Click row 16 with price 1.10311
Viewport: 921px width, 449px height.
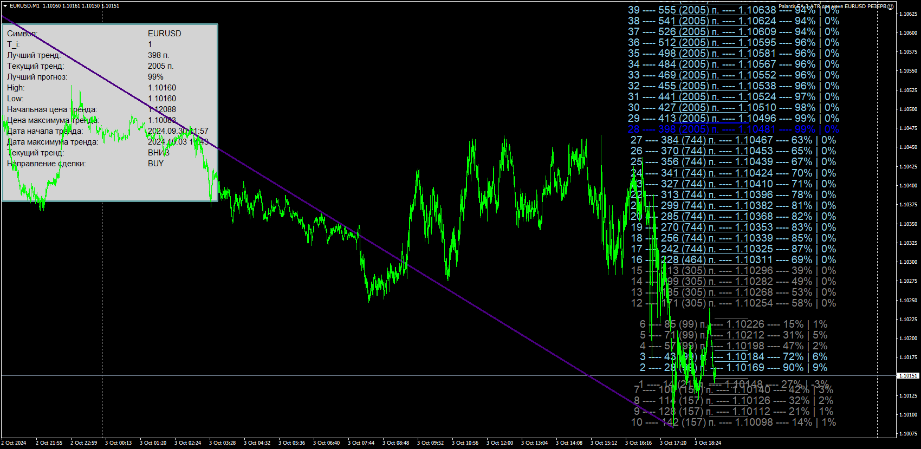(x=733, y=260)
